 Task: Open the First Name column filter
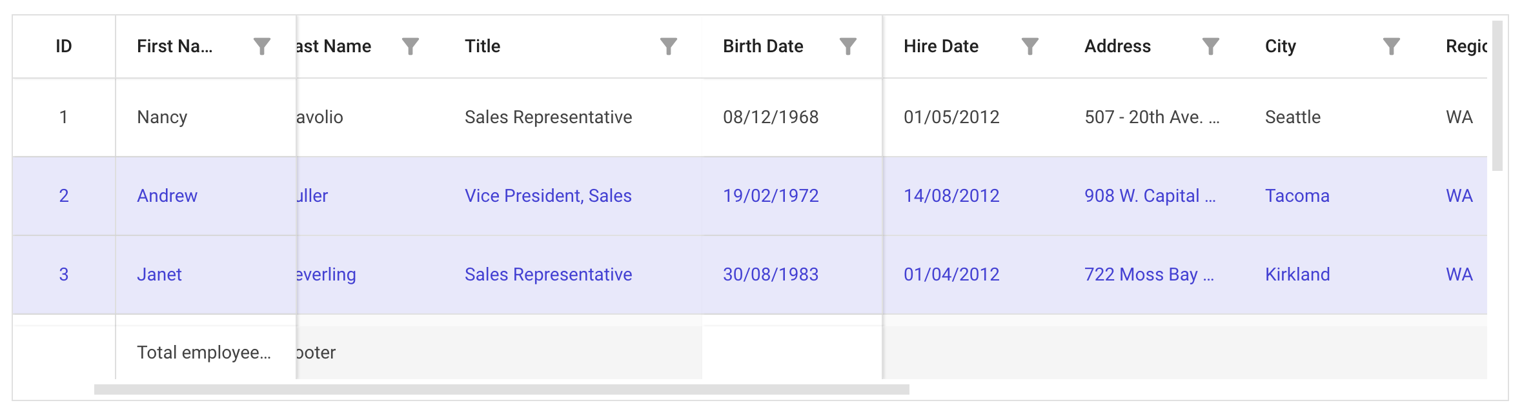coord(261,46)
